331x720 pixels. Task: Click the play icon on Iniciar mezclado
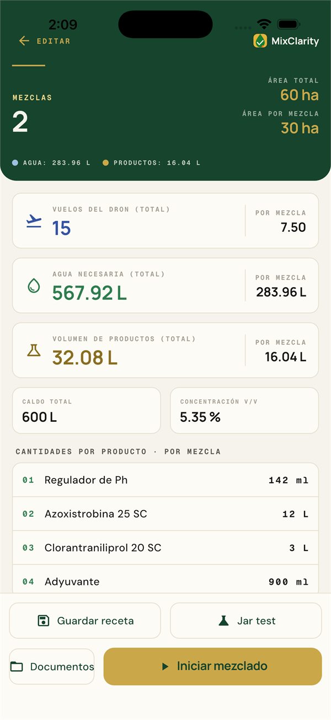click(x=165, y=666)
